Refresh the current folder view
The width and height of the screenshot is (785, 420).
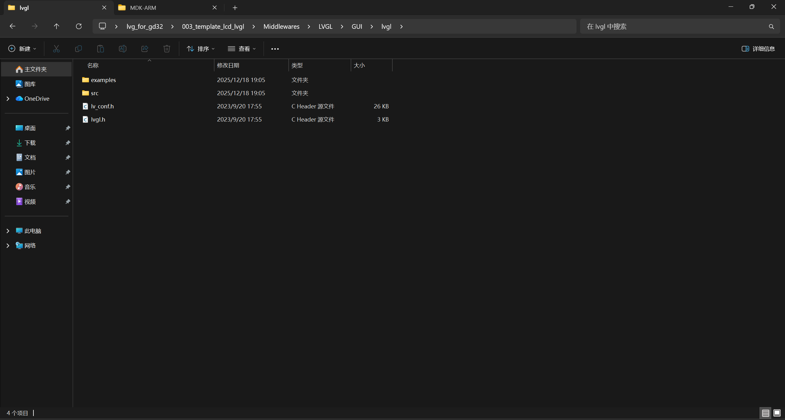(x=79, y=26)
